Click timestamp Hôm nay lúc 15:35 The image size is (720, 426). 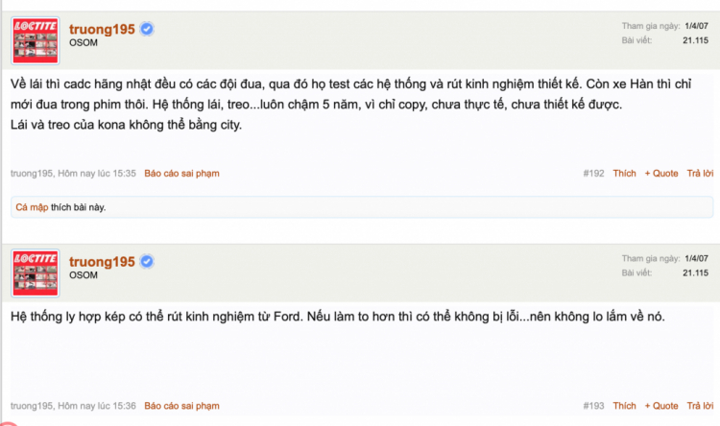(x=97, y=174)
